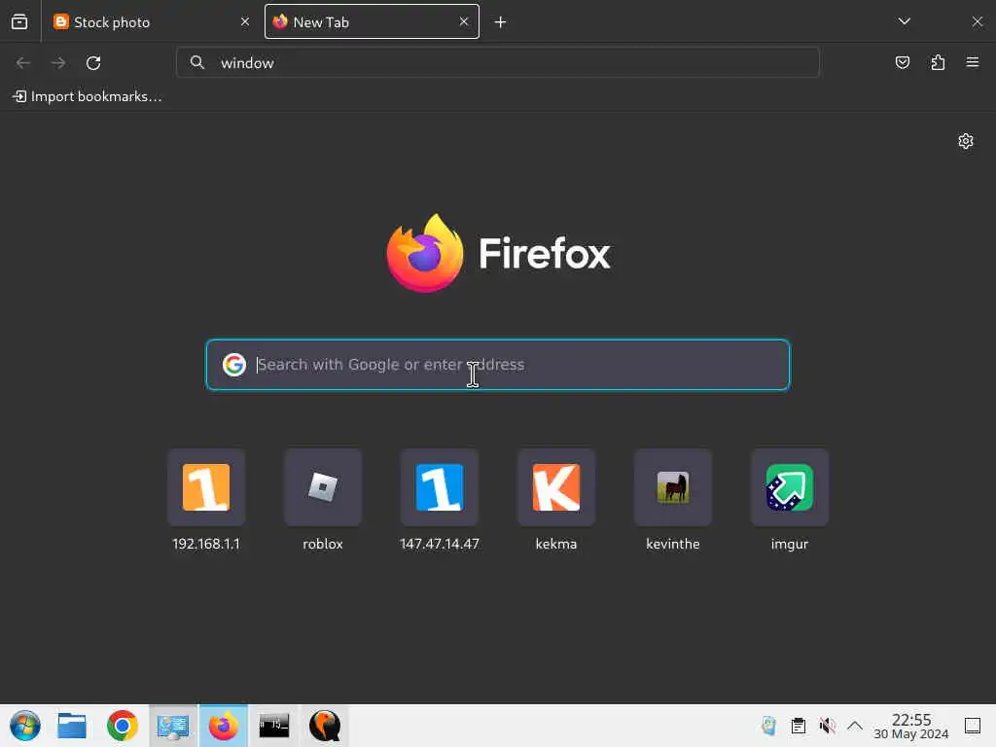The image size is (996, 747).
Task: Open the Firefox View icon
Action: tap(19, 21)
